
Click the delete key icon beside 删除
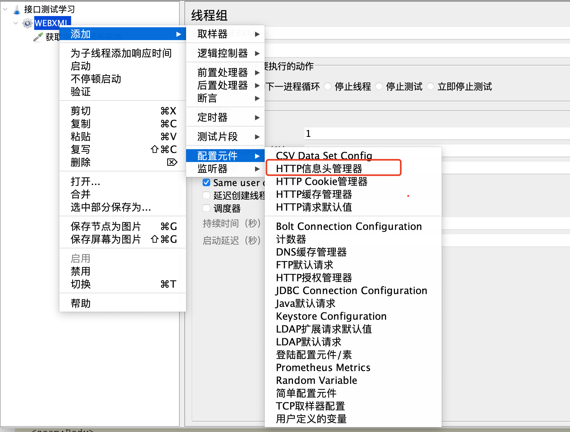pos(172,162)
